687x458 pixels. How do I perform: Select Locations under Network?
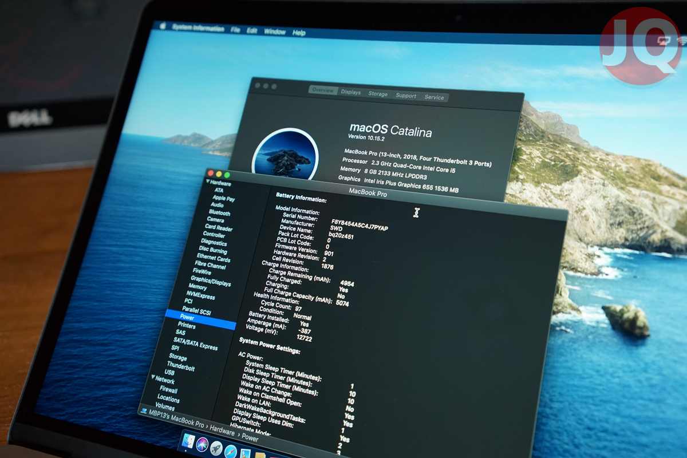[x=168, y=398]
